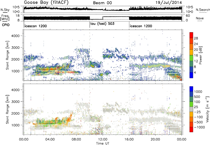Click the '16' tick on Power scale
The image size is (210, 145).
[196, 55]
